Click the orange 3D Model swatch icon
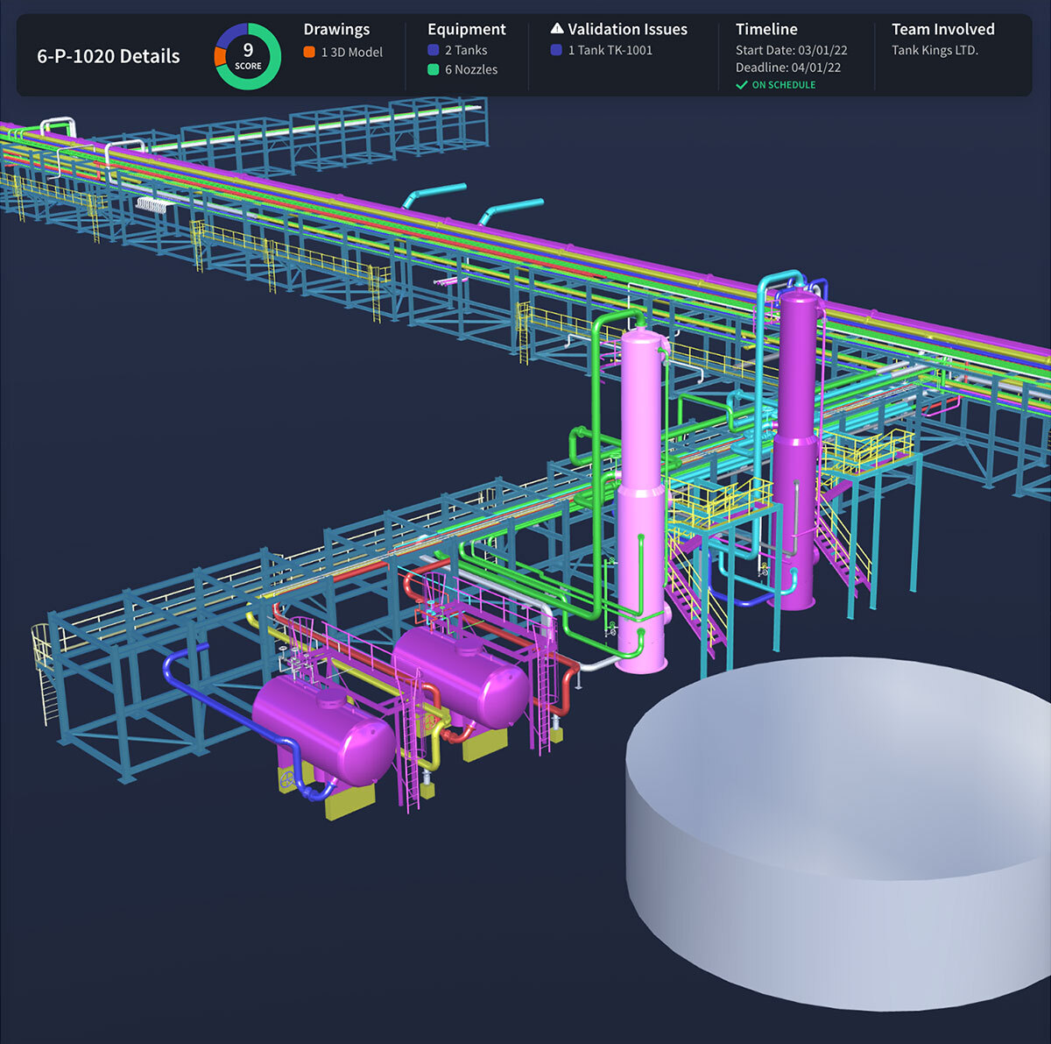The width and height of the screenshot is (1051, 1044). [307, 51]
